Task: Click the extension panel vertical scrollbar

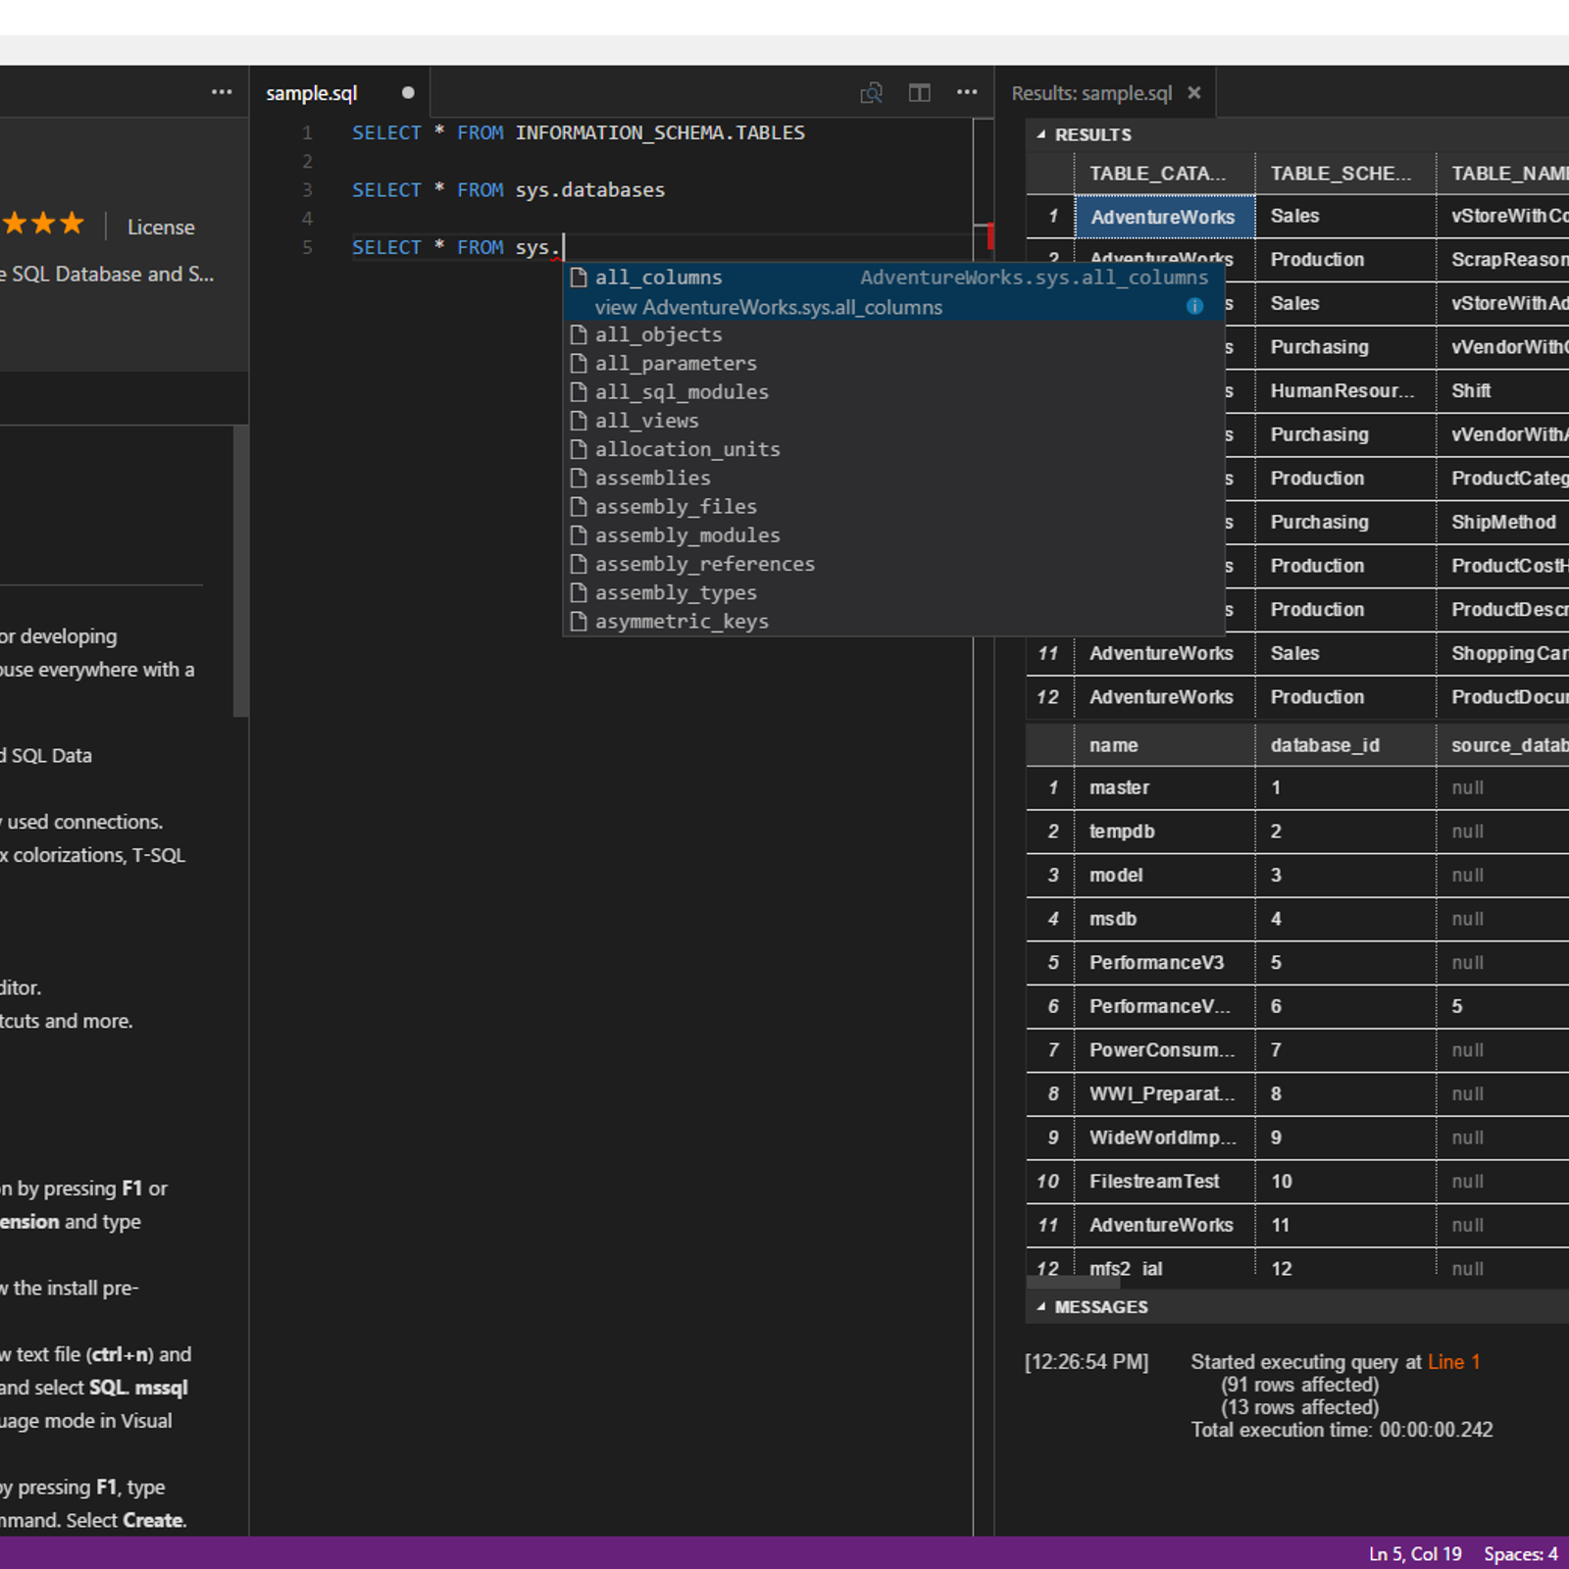Action: click(240, 572)
